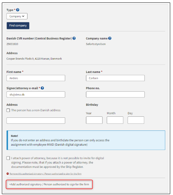Click '+Add authorized signatory' button
The image size is (173, 195).
[x=49, y=184]
